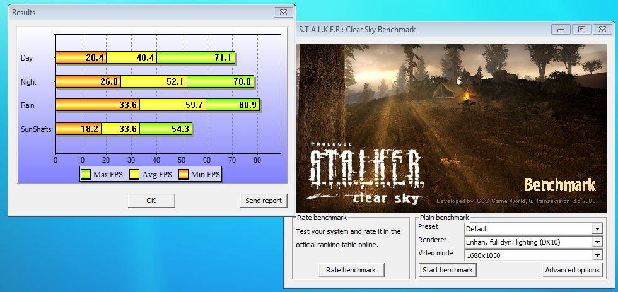Click the Clear Sky Benchmark title bar text

tap(357, 30)
